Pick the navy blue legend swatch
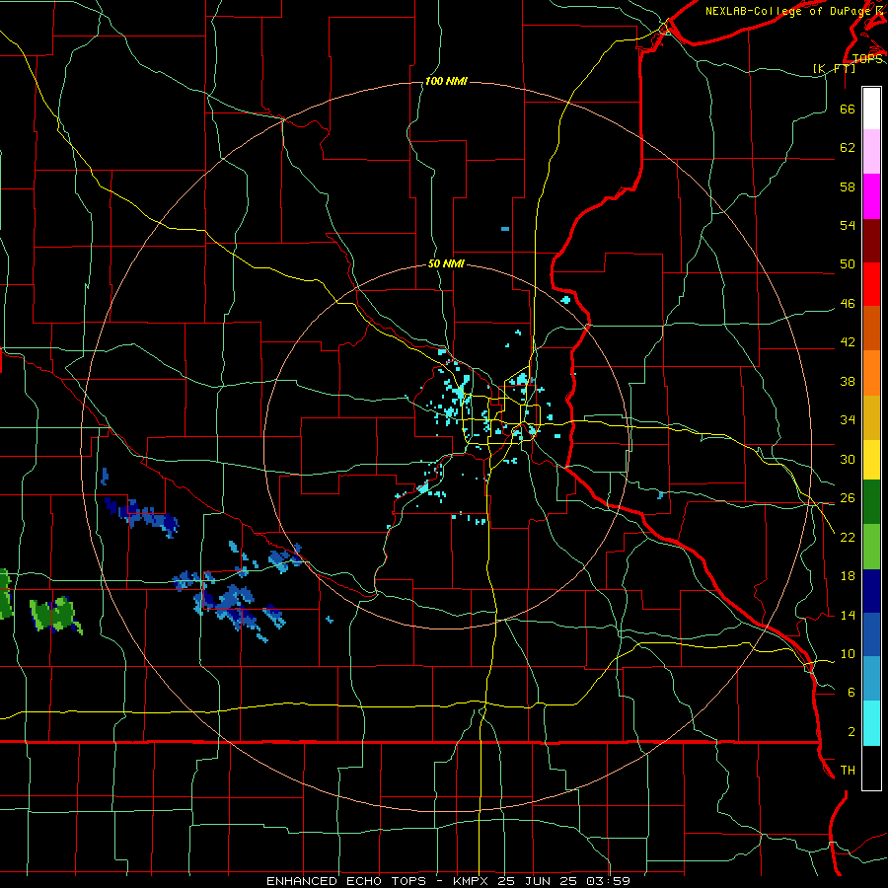888x888 pixels. tap(871, 591)
